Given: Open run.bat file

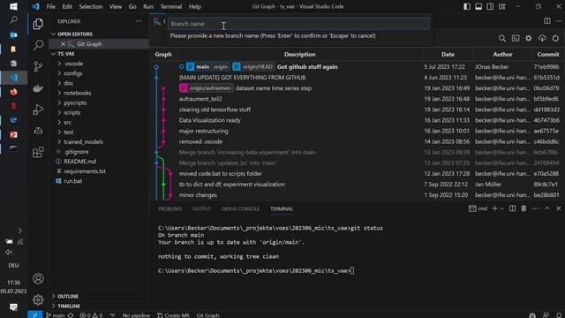Looking at the screenshot, I should pos(72,181).
